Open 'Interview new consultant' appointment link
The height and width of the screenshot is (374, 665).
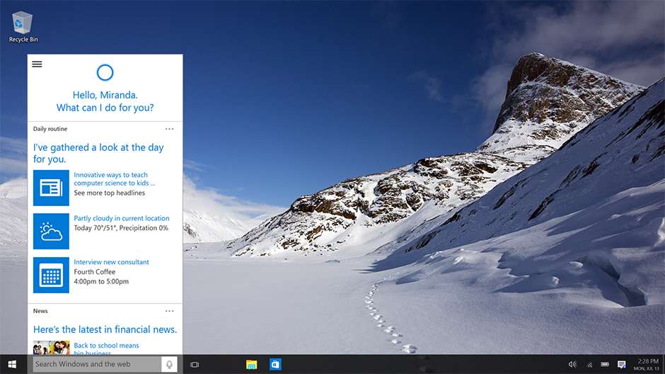tap(111, 262)
